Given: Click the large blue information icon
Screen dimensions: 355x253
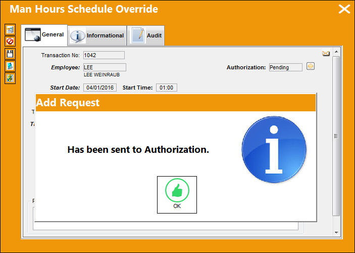Looking at the screenshot, I should (274, 149).
